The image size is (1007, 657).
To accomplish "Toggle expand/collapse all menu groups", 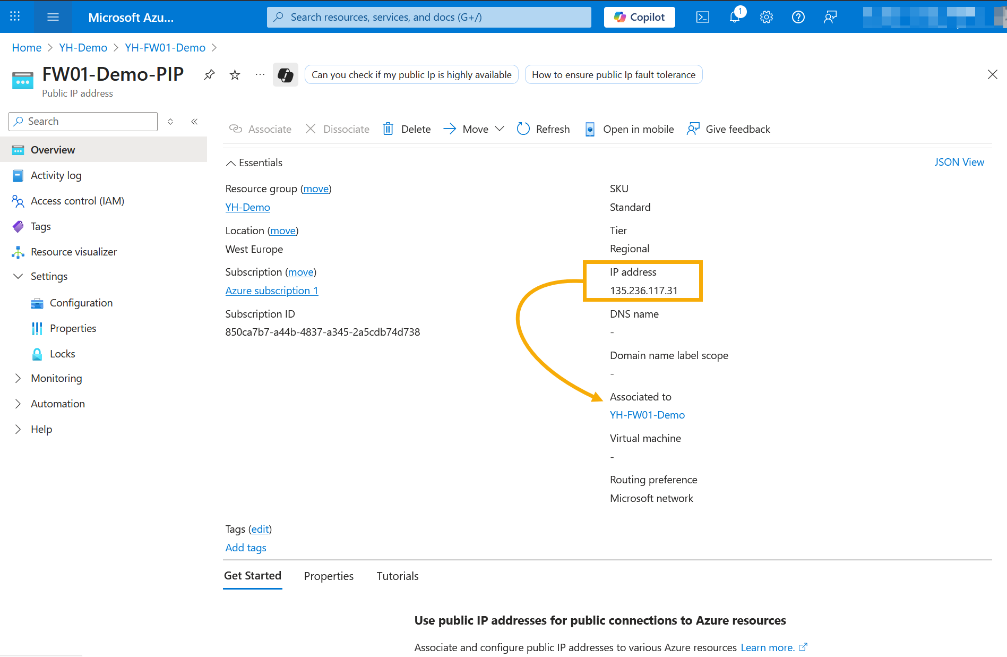I will pos(170,122).
